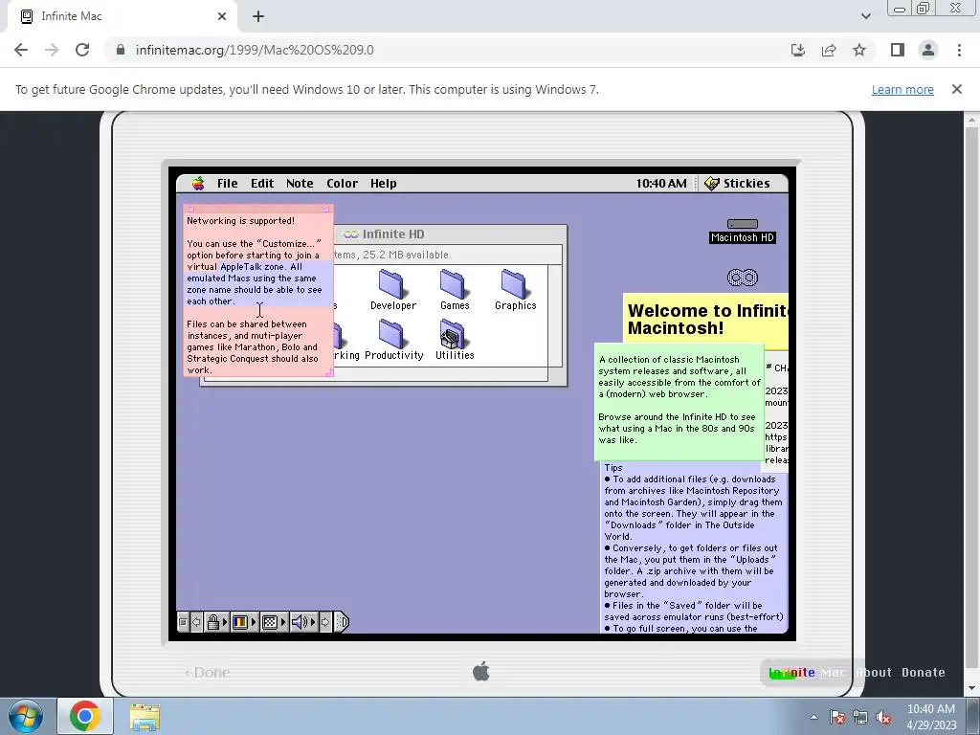
Task: Click the 'Files can be shared' paragraph
Action: (x=253, y=346)
